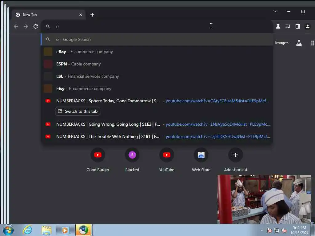Click the ESPN suggestion icon
The image size is (315, 236).
(48, 64)
